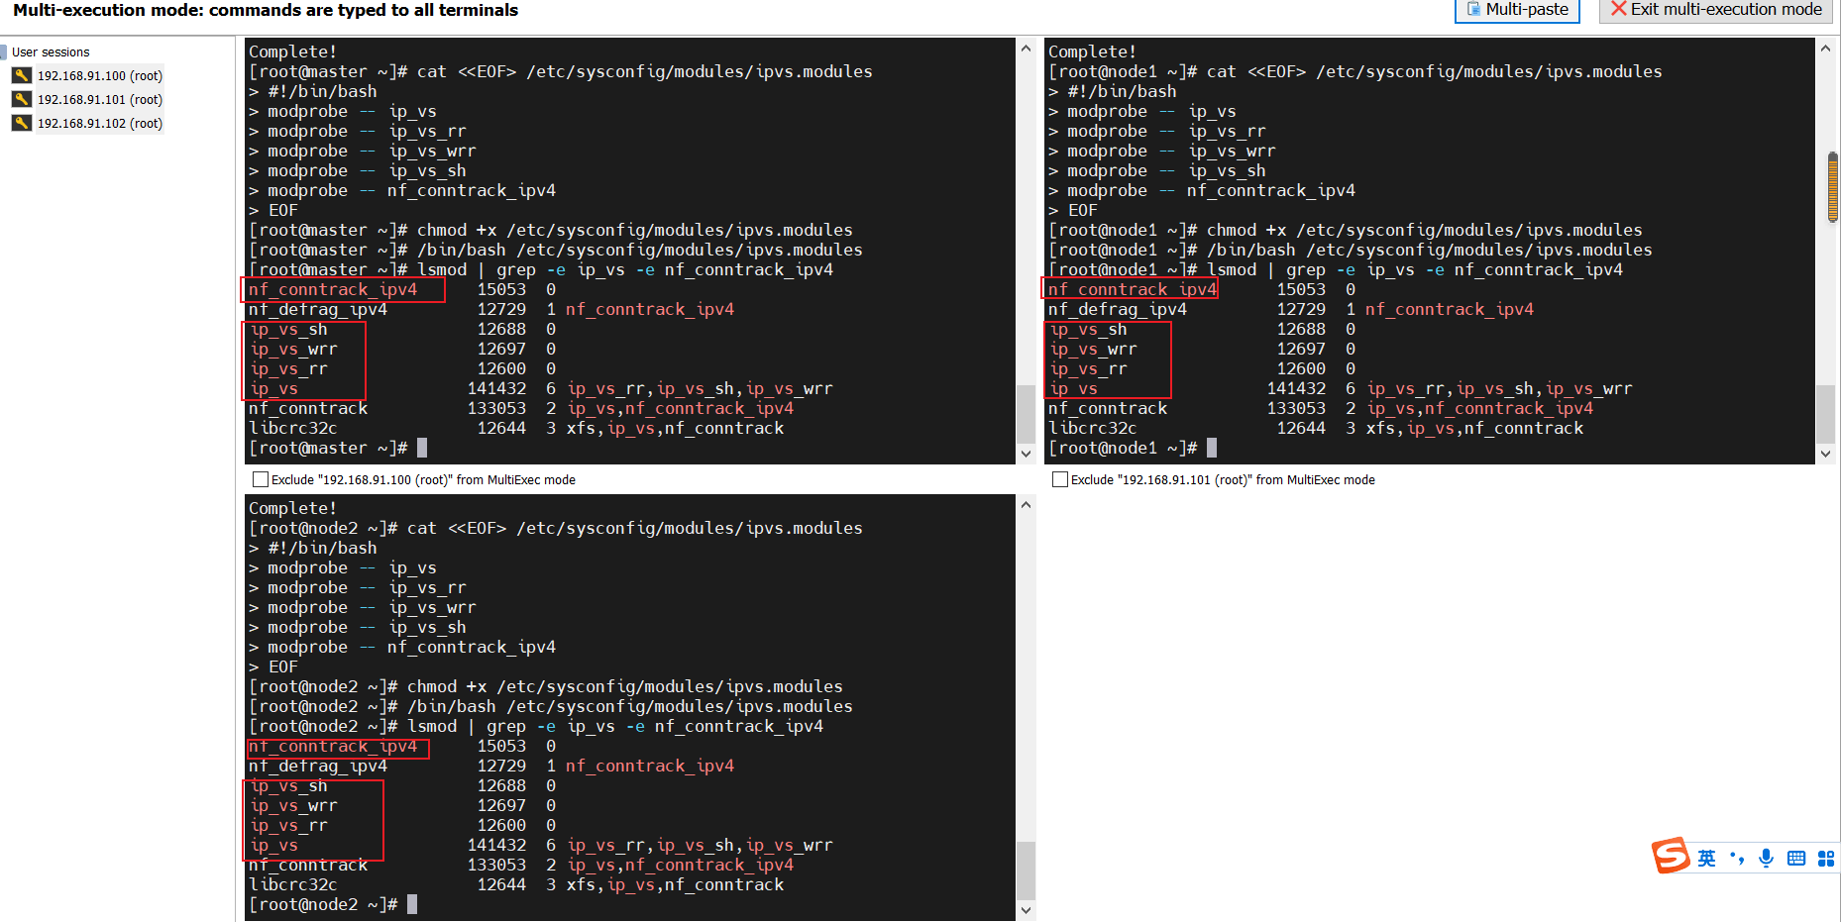1841x922 pixels.
Task: Click node1 terminal scroll-up arrow
Action: pos(1825,49)
